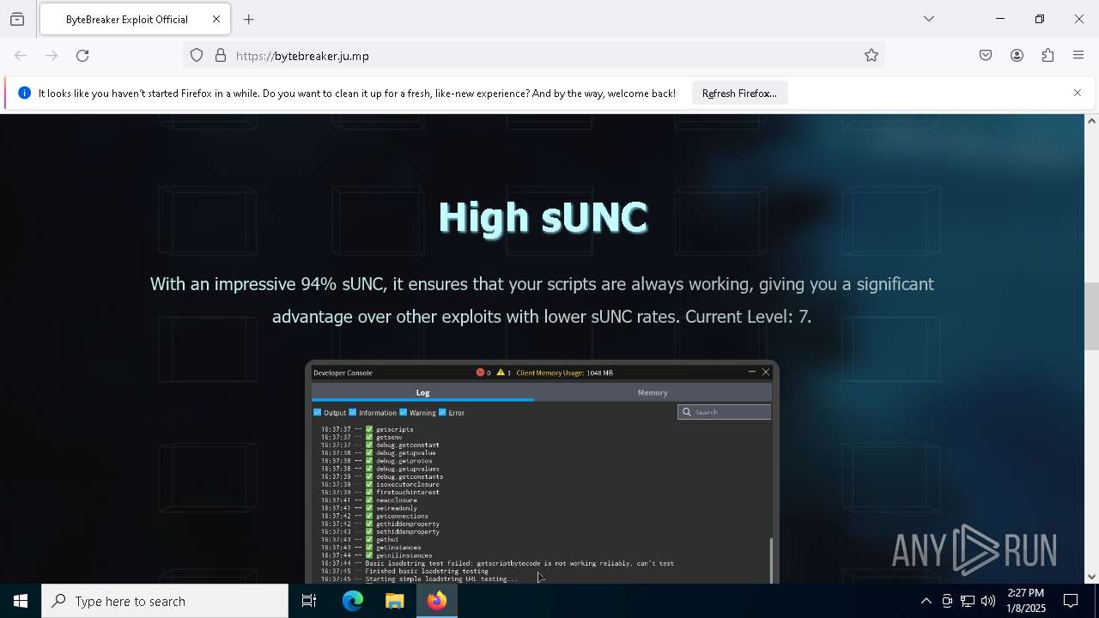Open the Action Center notifications

(1072, 601)
